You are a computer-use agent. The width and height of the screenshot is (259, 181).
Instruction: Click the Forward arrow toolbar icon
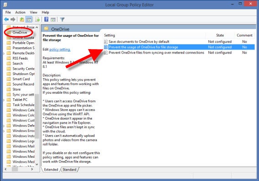coord(13,20)
